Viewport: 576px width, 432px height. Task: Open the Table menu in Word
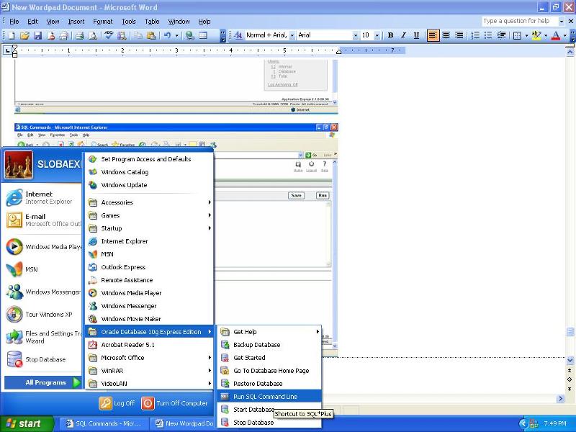152,22
